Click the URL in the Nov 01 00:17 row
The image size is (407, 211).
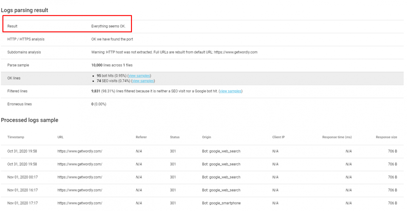80,177
